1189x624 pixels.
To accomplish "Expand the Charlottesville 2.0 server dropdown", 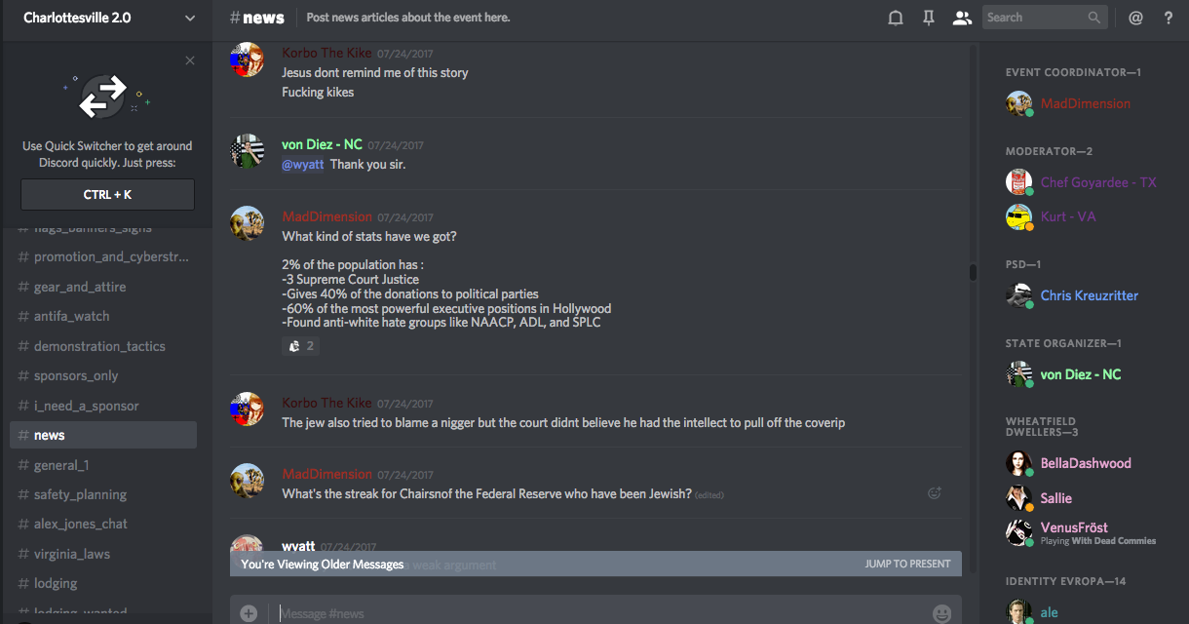I will click(x=189, y=18).
